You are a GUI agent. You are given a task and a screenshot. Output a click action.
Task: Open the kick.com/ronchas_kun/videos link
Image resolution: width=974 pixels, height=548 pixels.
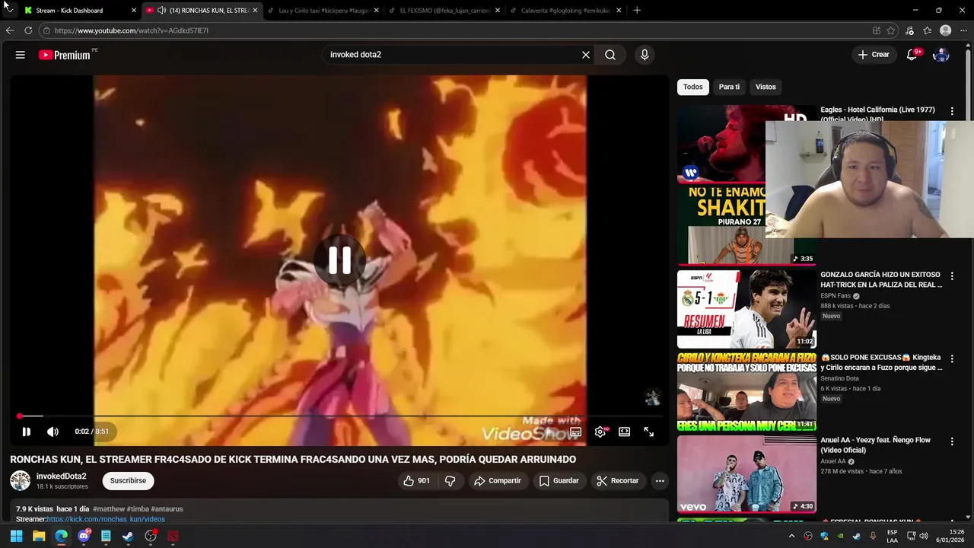click(x=106, y=519)
